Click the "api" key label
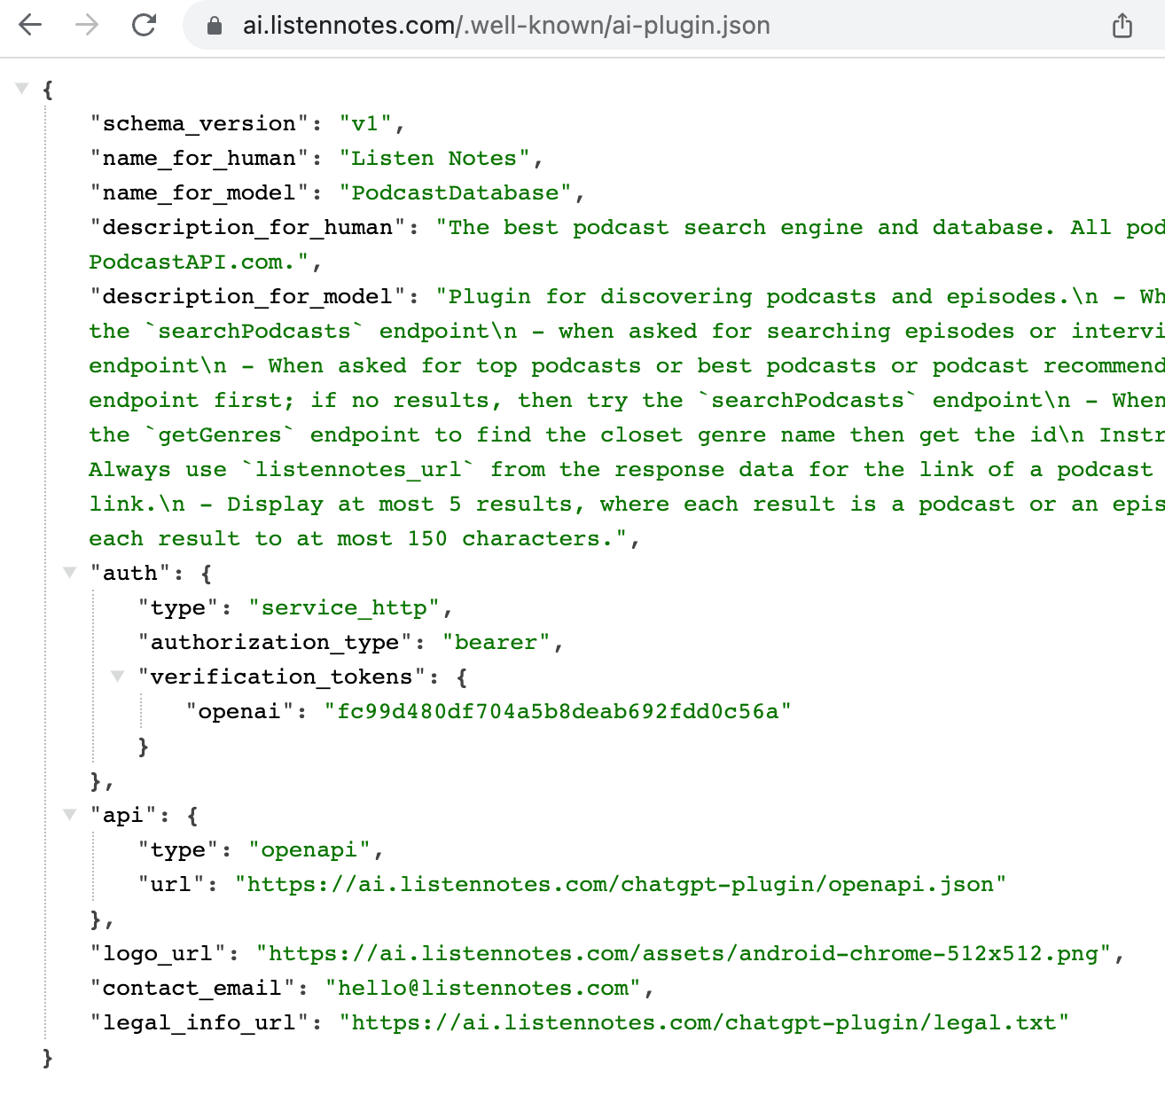Image resolution: width=1165 pixels, height=1103 pixels. click(x=123, y=815)
